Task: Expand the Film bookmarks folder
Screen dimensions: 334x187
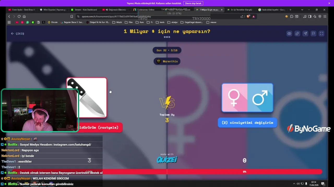Action: pos(129,22)
